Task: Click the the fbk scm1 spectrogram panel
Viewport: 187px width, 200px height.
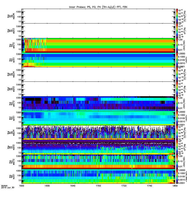Action: (98, 176)
